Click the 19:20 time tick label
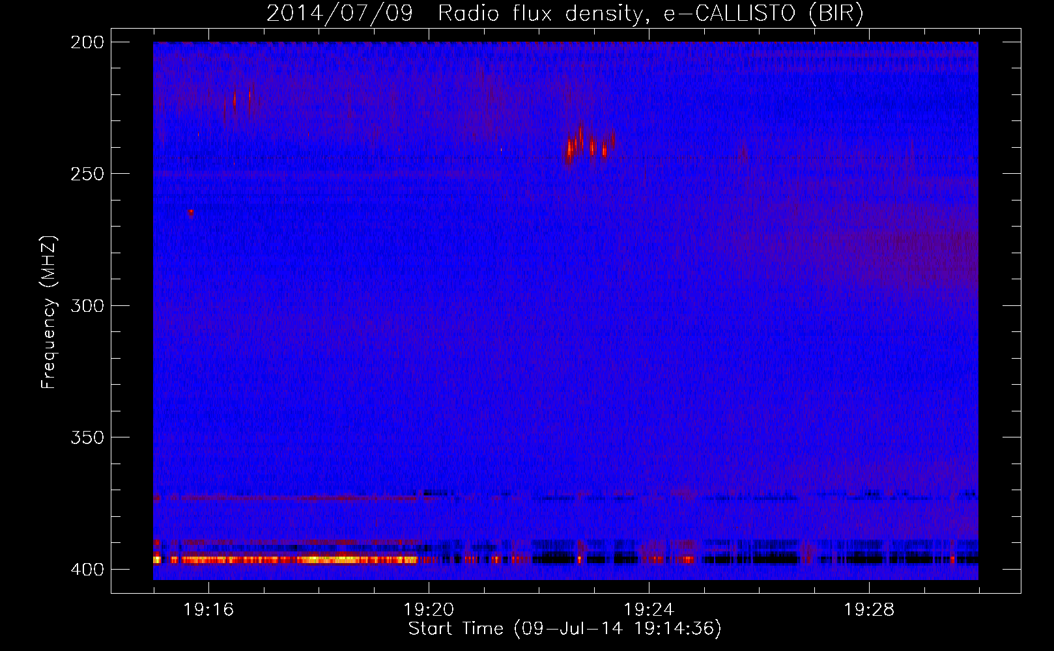1054x651 pixels. 429,609
